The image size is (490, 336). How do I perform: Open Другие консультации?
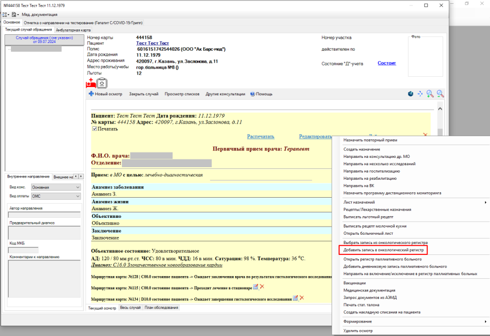click(x=225, y=94)
